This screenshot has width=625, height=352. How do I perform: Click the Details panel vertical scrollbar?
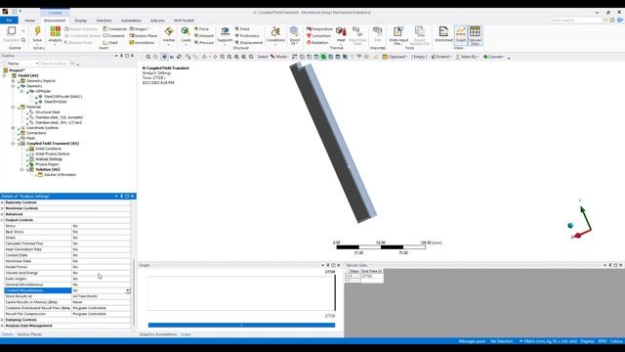tap(134, 293)
